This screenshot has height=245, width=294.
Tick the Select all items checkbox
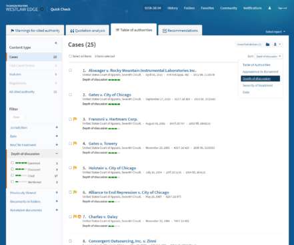click(70, 56)
